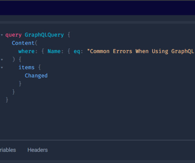This screenshot has width=195, height=163.
Task: Collapse the fold arrow beside ') {'
Action: 2,60
